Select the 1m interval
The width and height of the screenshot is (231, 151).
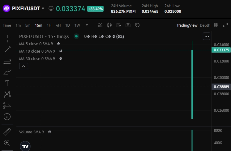(18, 25)
